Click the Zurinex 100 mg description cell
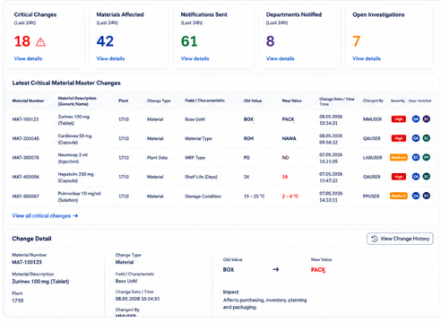 (73, 119)
